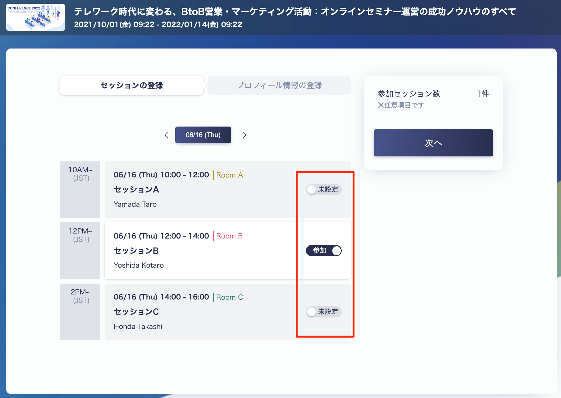Select the 06/16 (Thu) date button
The height and width of the screenshot is (398, 561).
click(x=203, y=135)
